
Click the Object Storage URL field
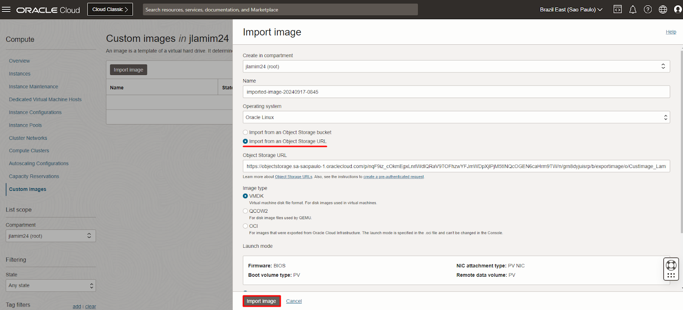coord(456,166)
